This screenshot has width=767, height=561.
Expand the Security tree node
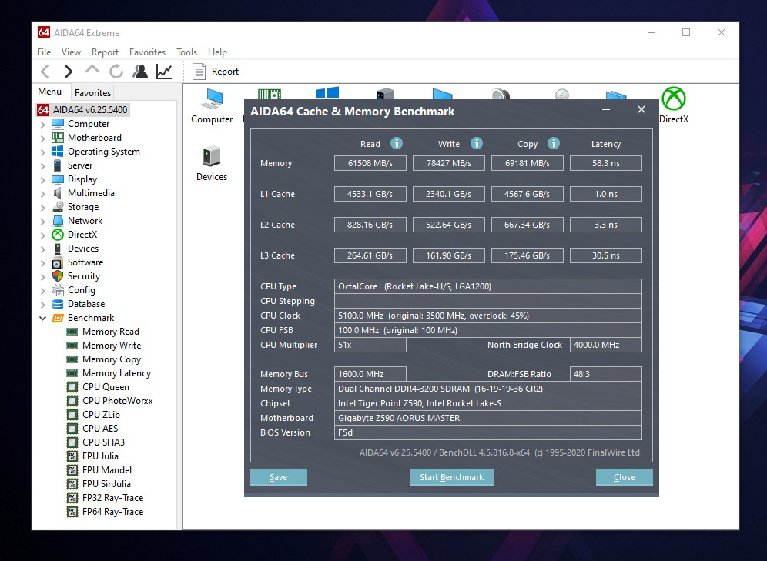pyautogui.click(x=43, y=277)
